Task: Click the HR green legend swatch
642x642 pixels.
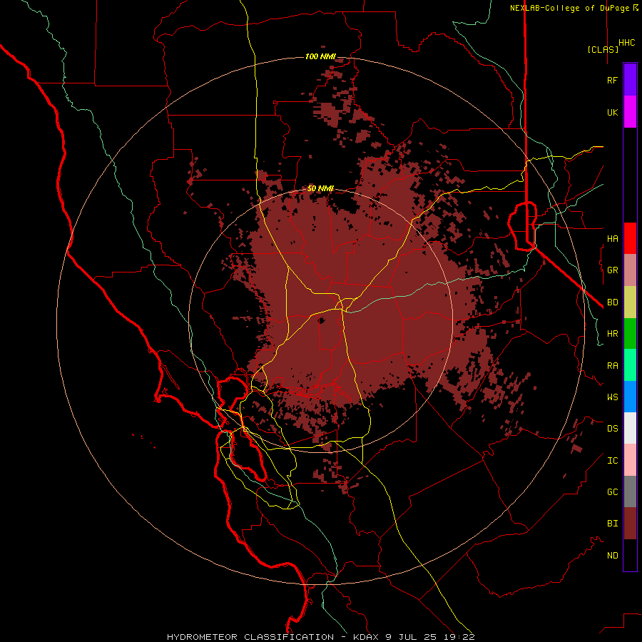Action: click(x=630, y=333)
